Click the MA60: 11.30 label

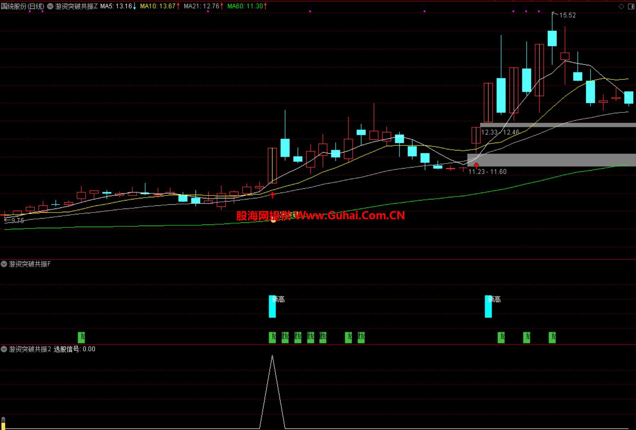pyautogui.click(x=245, y=6)
